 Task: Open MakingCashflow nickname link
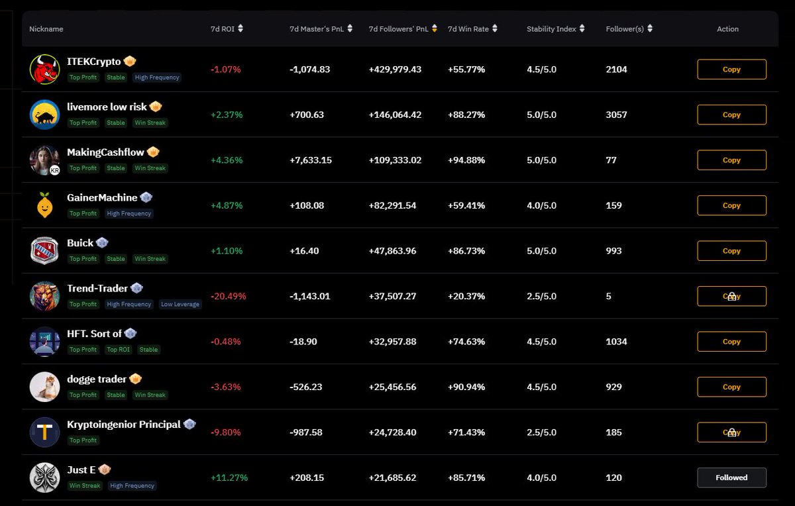[105, 152]
